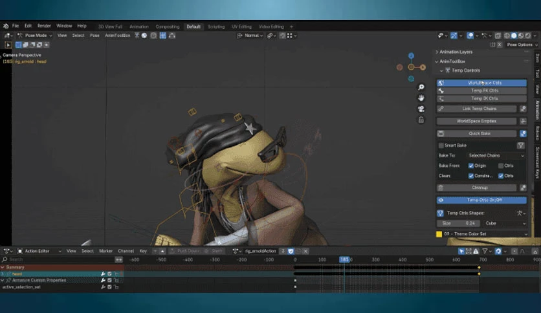Click the wrench icon on the head channel
The width and height of the screenshot is (541, 313).
point(103,274)
